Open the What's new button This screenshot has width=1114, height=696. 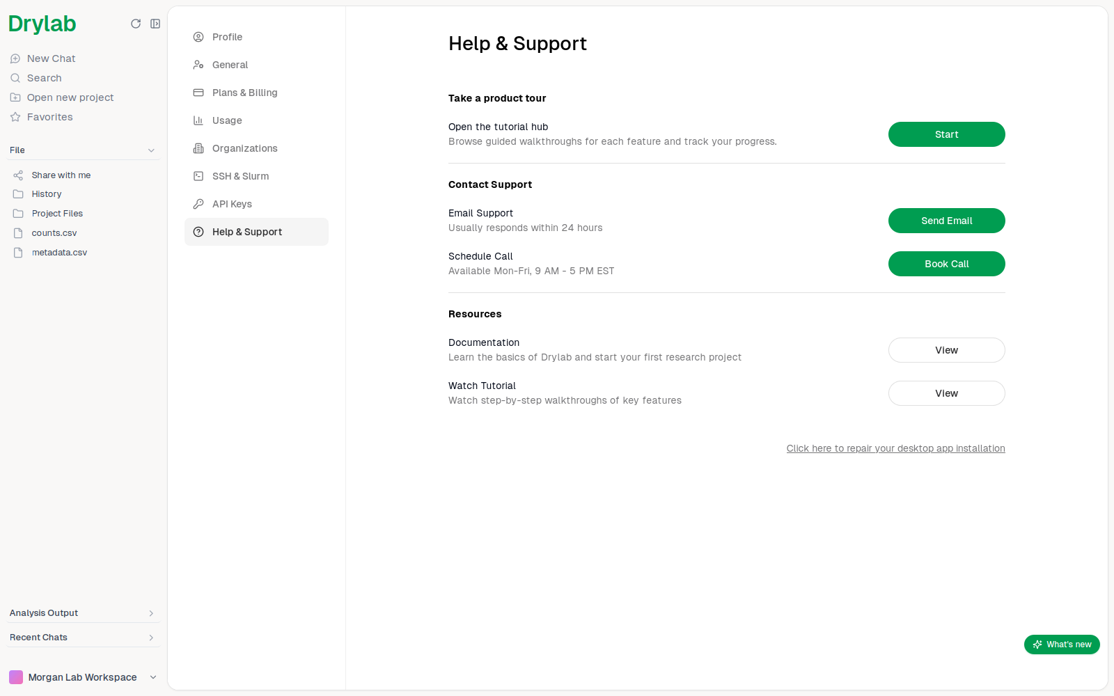coord(1062,644)
